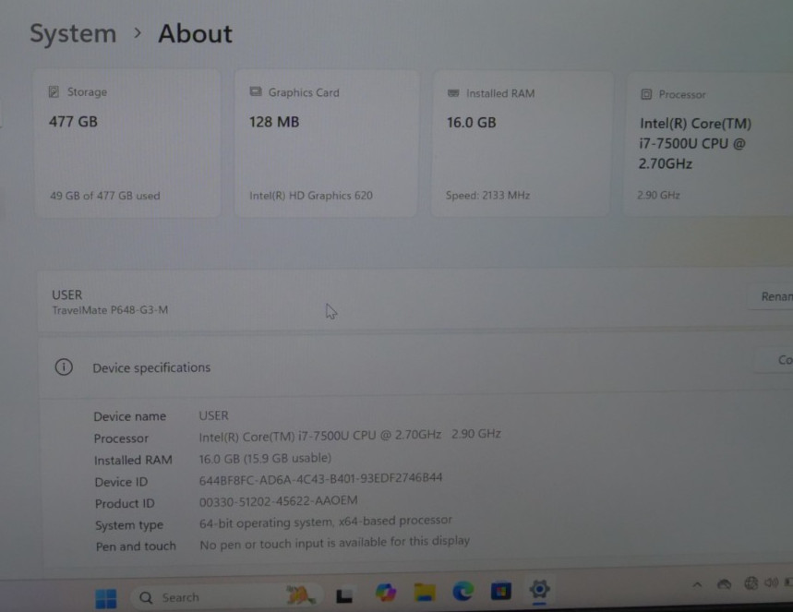Click the 'TravelMate P648-G3-M' model text
The width and height of the screenshot is (793, 612).
(110, 310)
